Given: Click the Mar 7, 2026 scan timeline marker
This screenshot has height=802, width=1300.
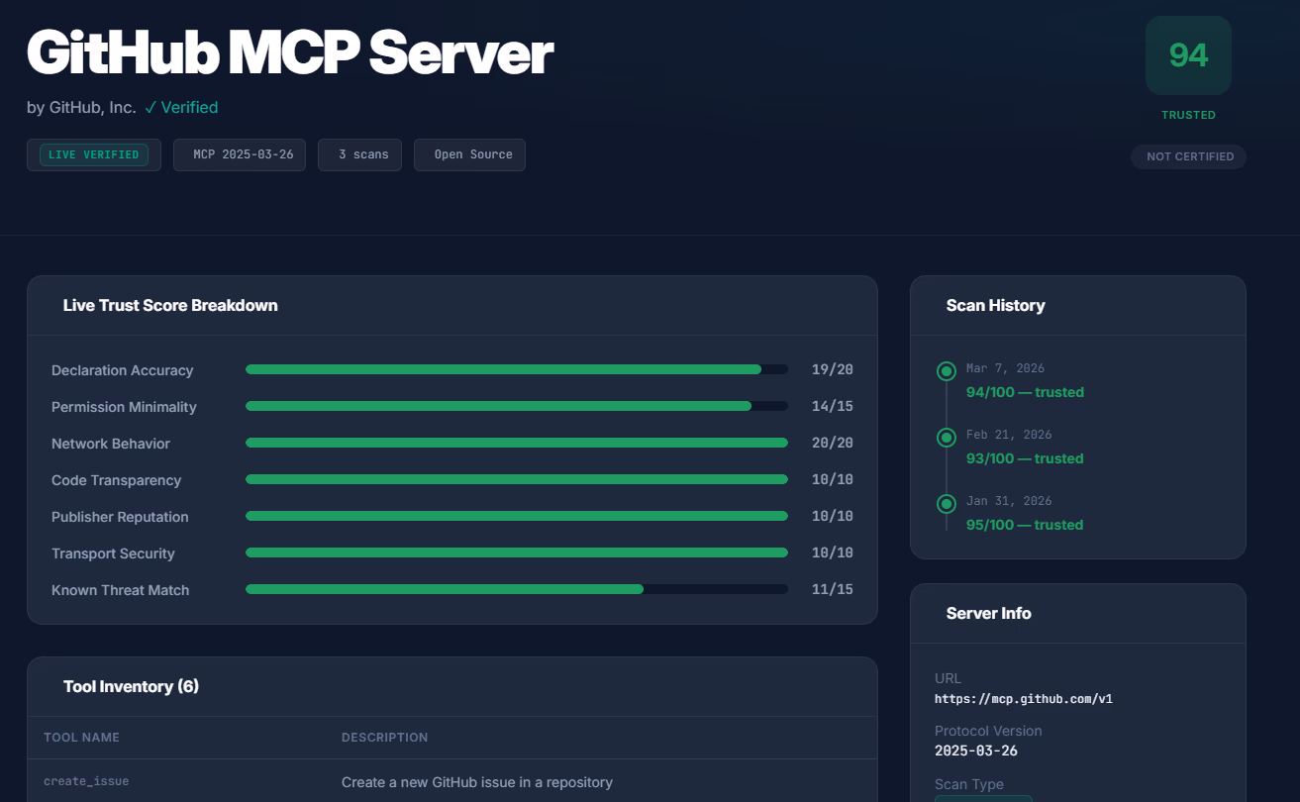Looking at the screenshot, I should (x=947, y=371).
